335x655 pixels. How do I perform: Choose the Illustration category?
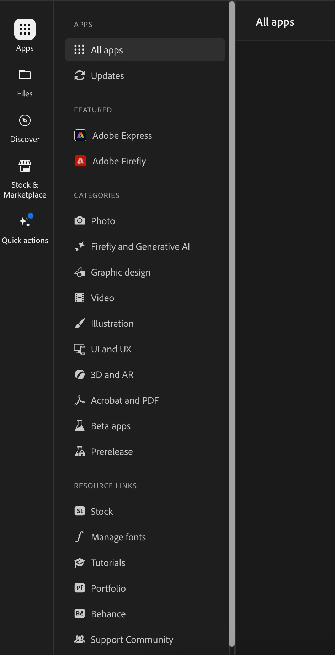pyautogui.click(x=145, y=323)
